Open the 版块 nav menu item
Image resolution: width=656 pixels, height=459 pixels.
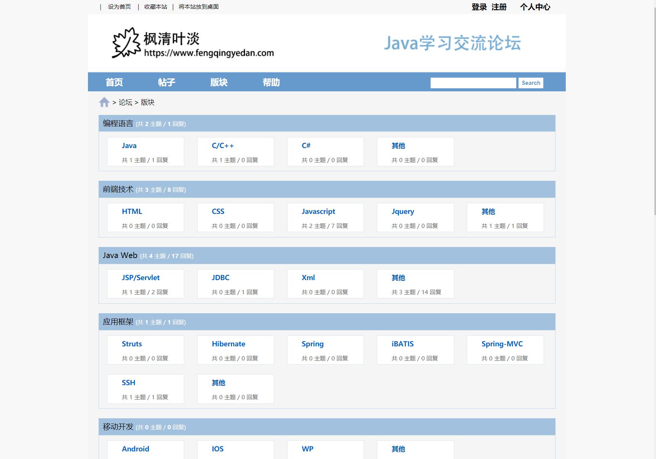[219, 82]
